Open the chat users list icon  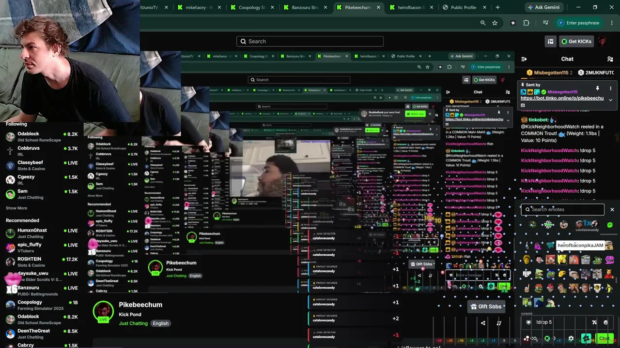[x=610, y=59]
